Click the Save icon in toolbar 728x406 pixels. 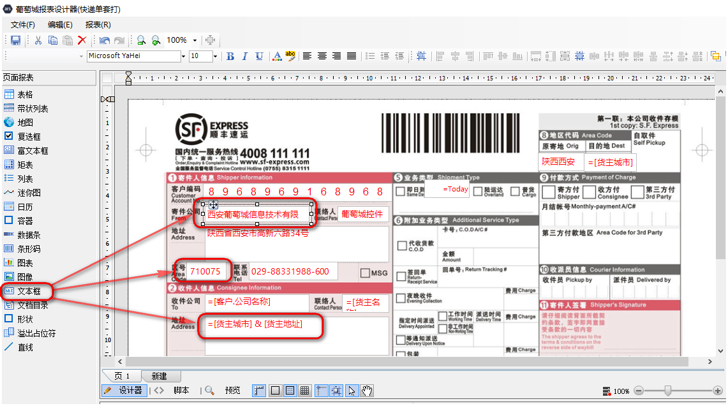(x=15, y=40)
